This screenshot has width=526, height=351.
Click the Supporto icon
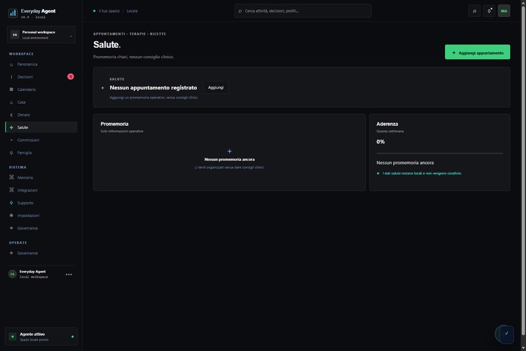(x=11, y=203)
